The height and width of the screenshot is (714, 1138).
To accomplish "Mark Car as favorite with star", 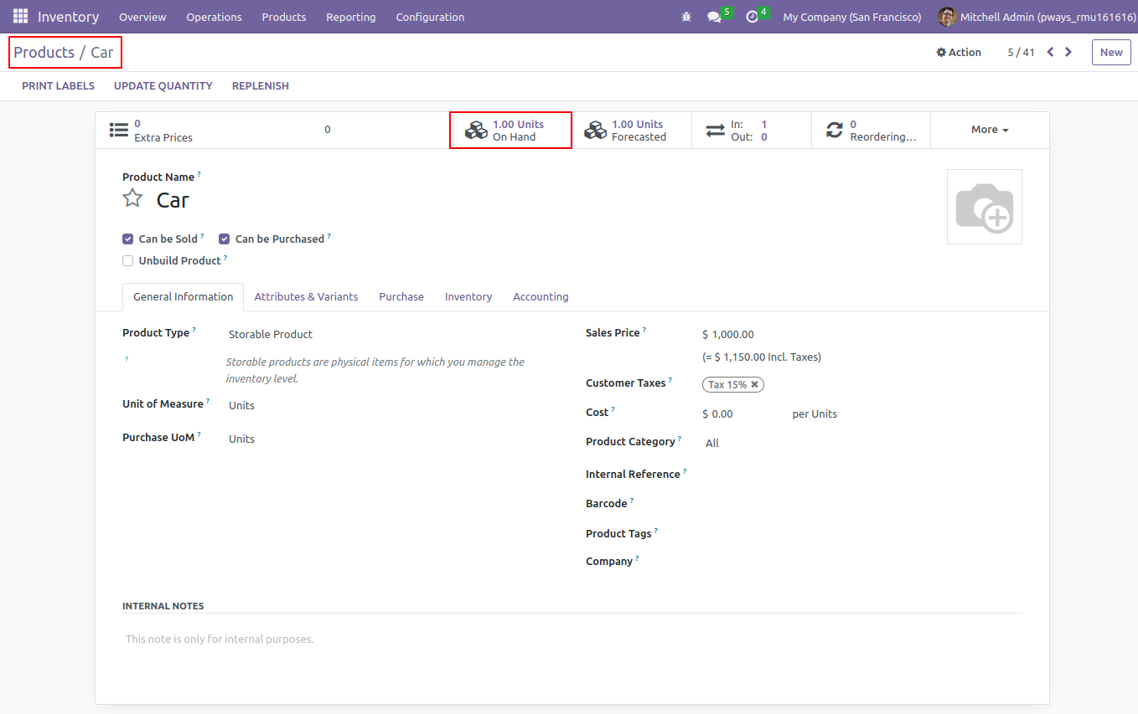I will pos(132,198).
